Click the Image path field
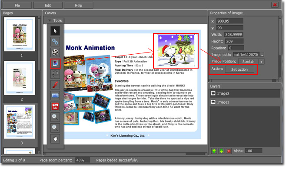 click(x=246, y=55)
